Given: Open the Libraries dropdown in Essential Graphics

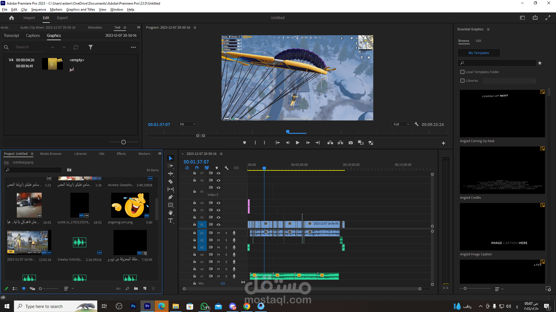Looking at the screenshot, I should (509, 81).
